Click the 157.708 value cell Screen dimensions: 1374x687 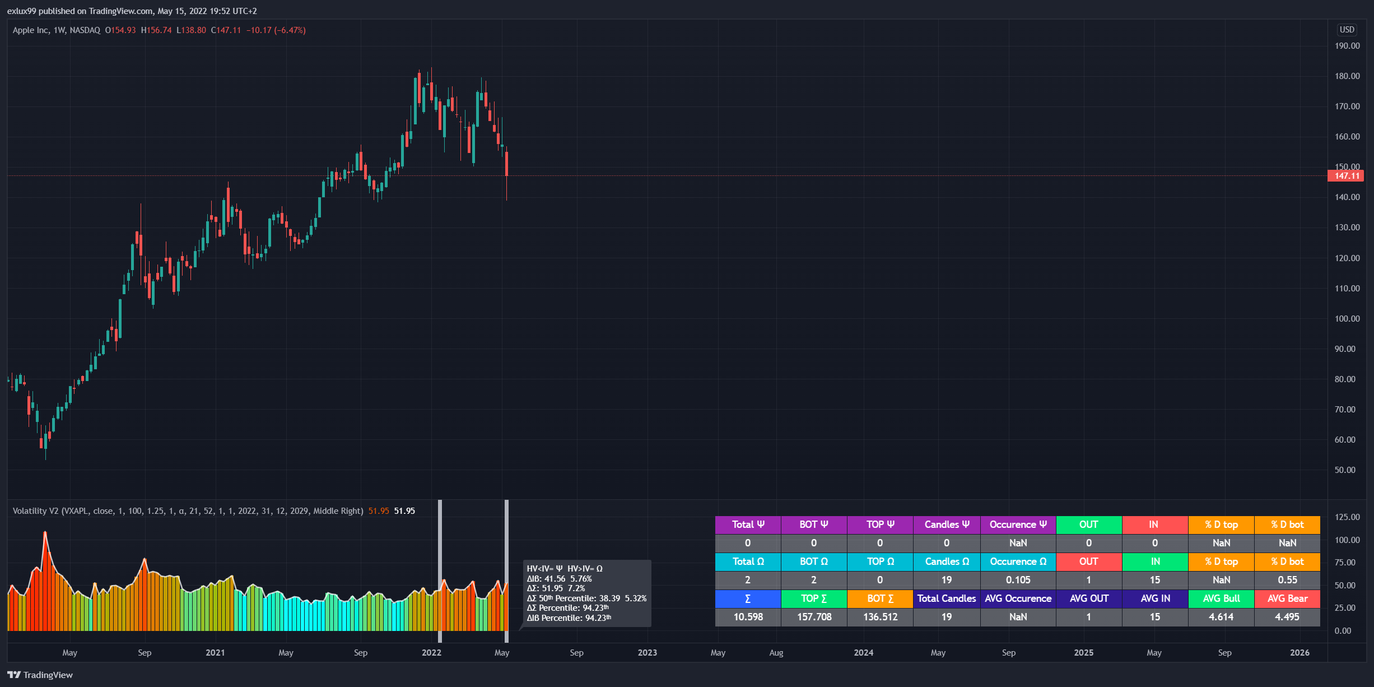(x=814, y=617)
